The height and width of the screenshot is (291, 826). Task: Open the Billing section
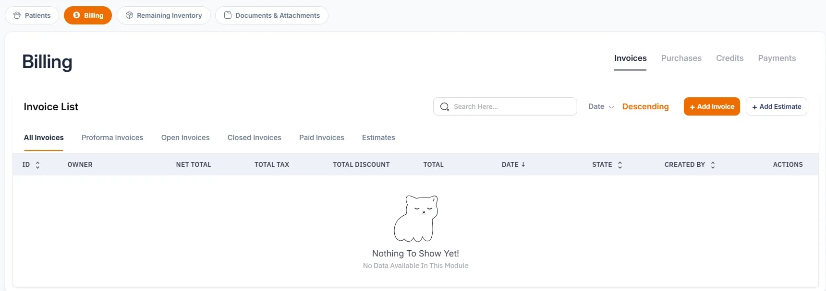tap(88, 15)
